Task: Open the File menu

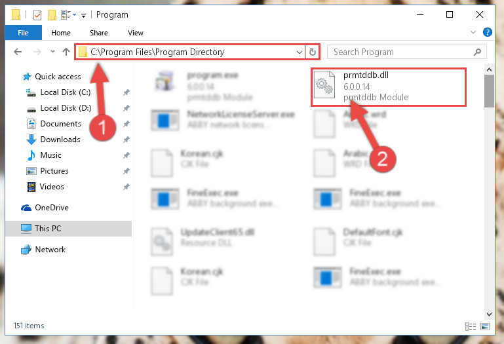Action: [x=23, y=33]
